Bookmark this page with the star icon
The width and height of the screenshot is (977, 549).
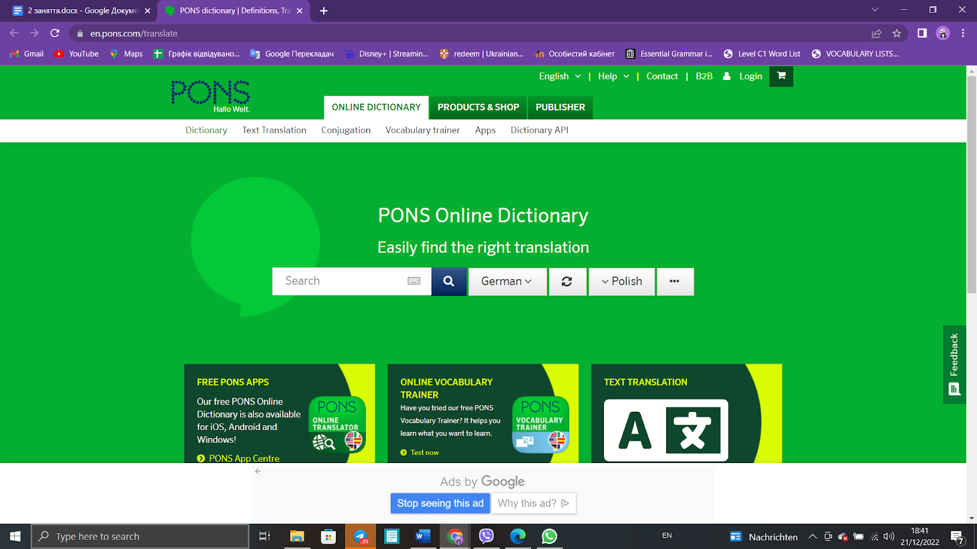pyautogui.click(x=896, y=34)
